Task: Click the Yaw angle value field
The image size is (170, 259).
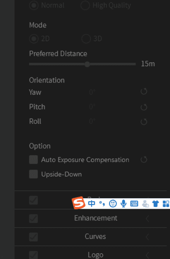Action: pyautogui.click(x=92, y=92)
